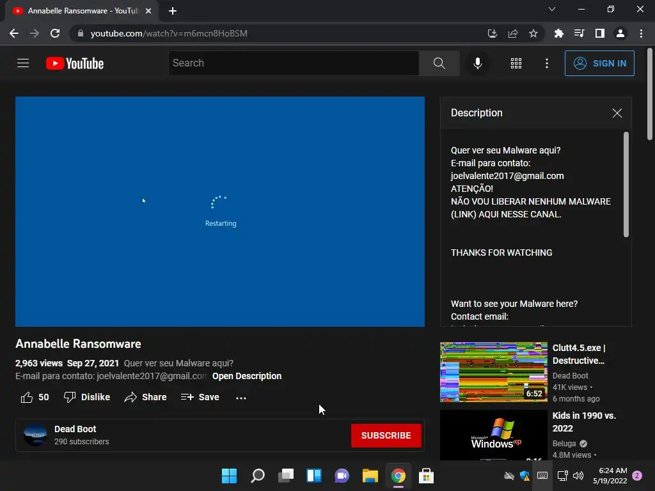Viewport: 655px width, 491px height.
Task: Open File Explorer from taskbar
Action: coord(370,476)
